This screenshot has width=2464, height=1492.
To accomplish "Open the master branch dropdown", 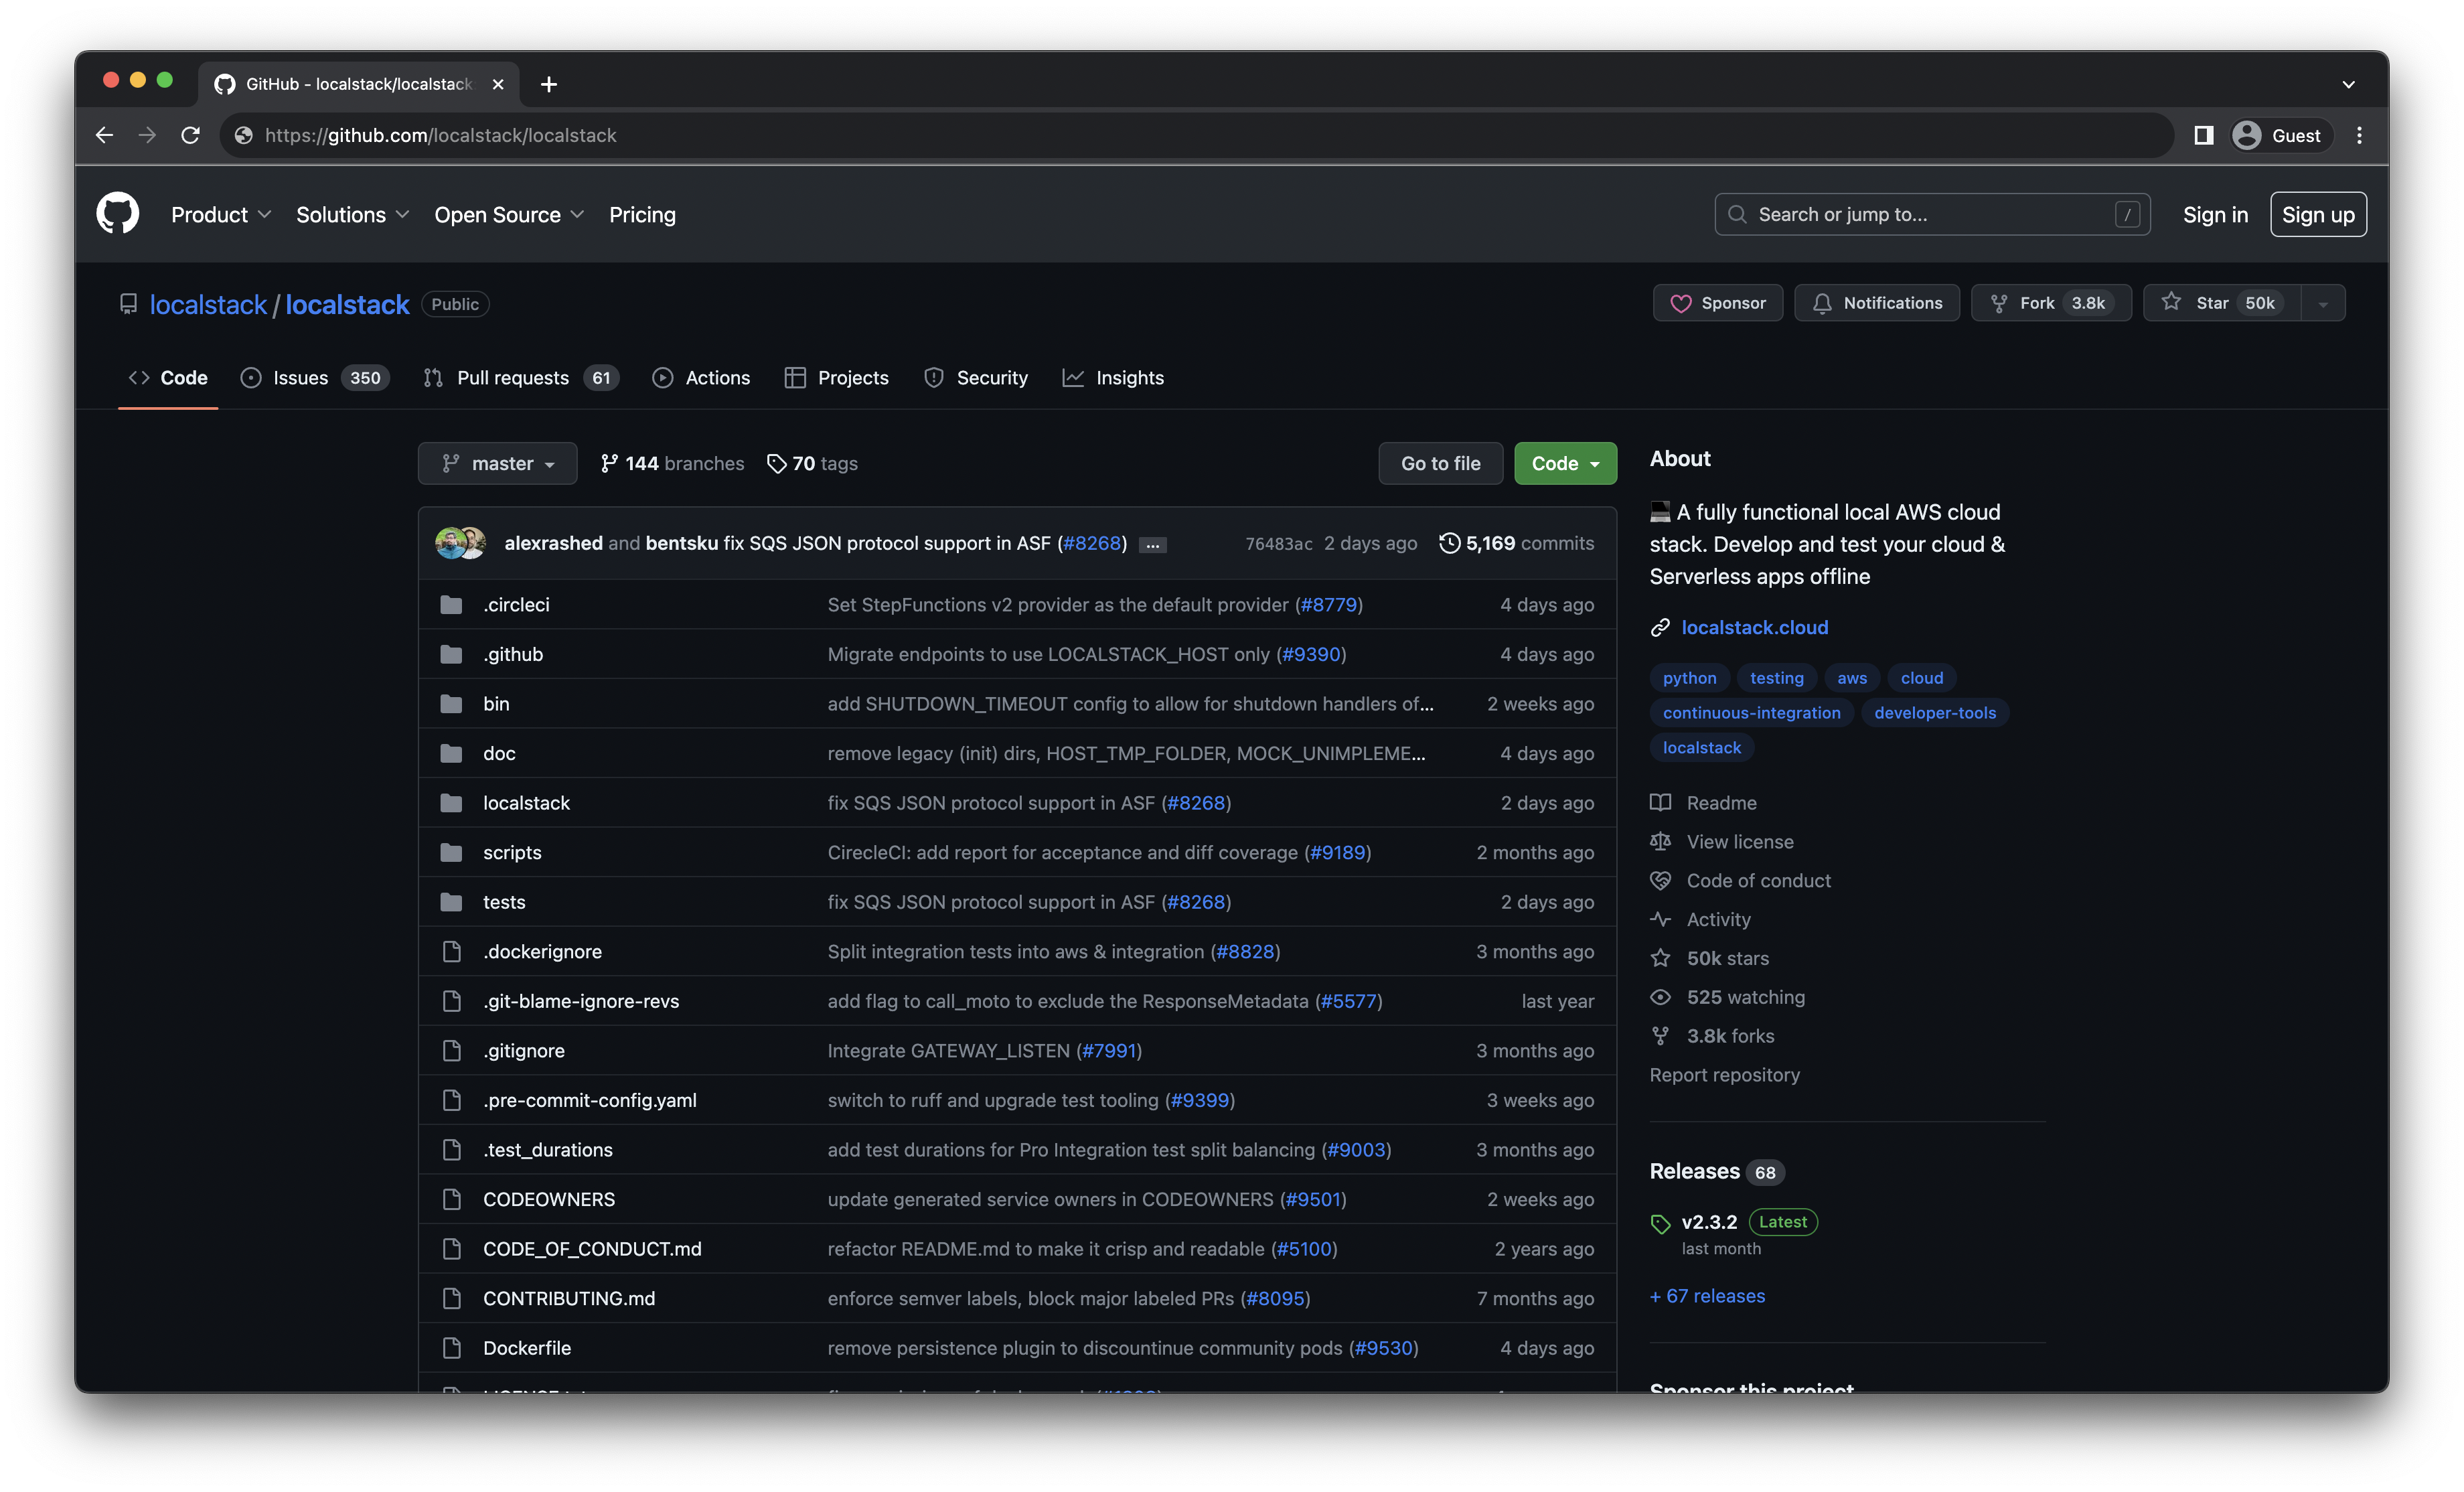I will click(497, 463).
